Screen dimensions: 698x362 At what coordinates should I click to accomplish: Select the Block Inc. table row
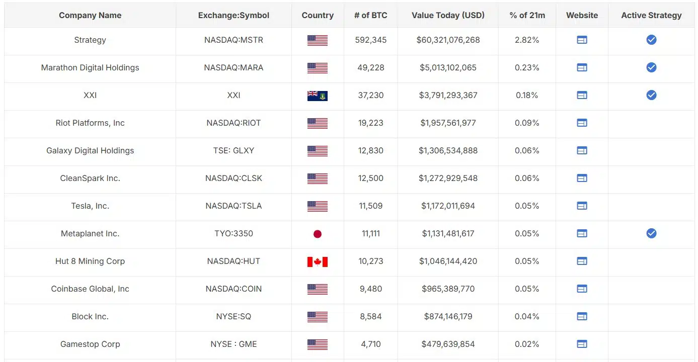[349, 317]
